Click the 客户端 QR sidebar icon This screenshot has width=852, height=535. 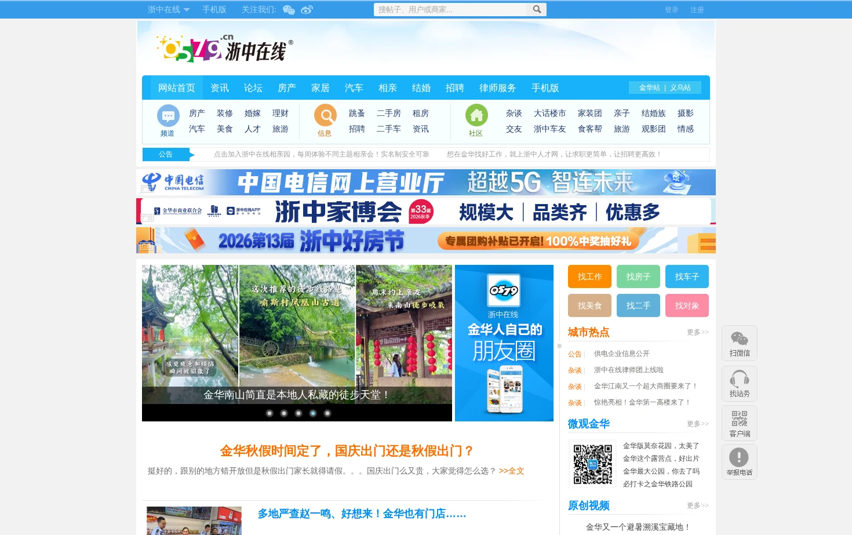pos(740,423)
